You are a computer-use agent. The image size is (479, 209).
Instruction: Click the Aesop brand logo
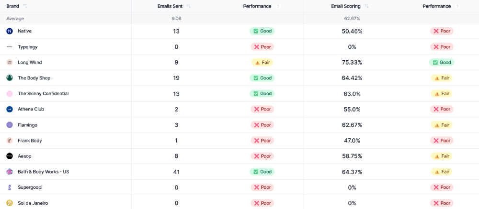tap(10, 156)
